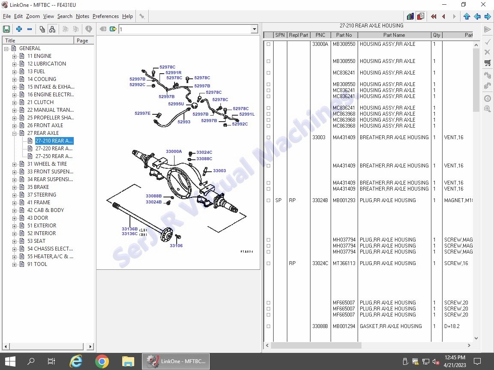Click the tree pane scroll right arrow
Viewport: 494px width, 370px height.
(90, 347)
